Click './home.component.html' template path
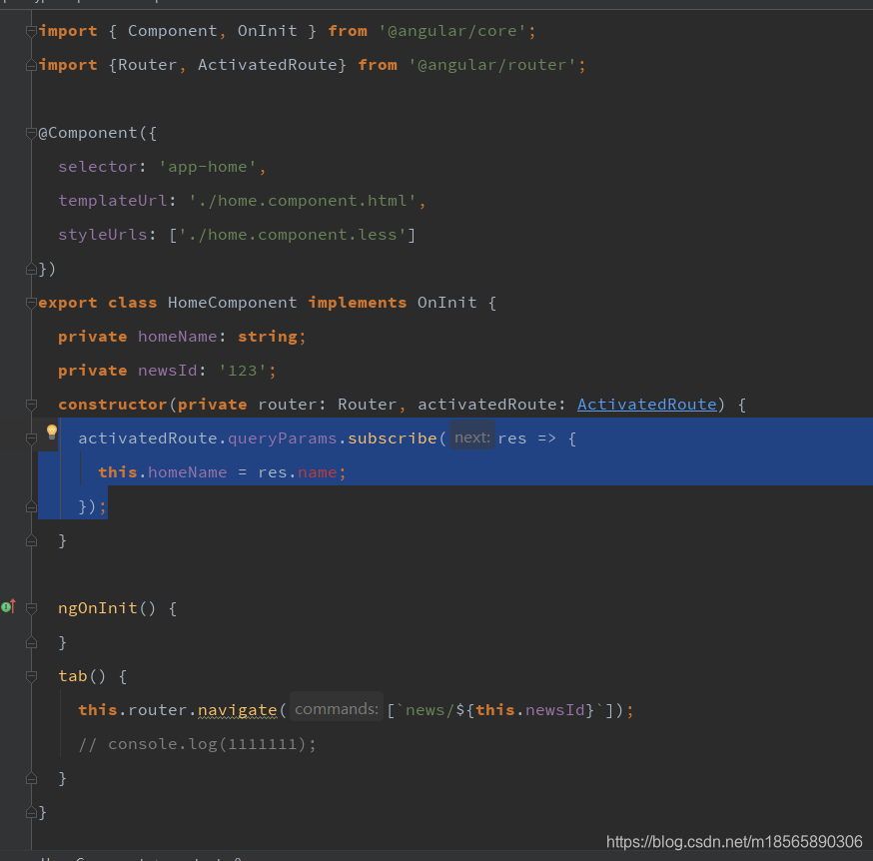The image size is (873, 861). pyautogui.click(x=303, y=201)
